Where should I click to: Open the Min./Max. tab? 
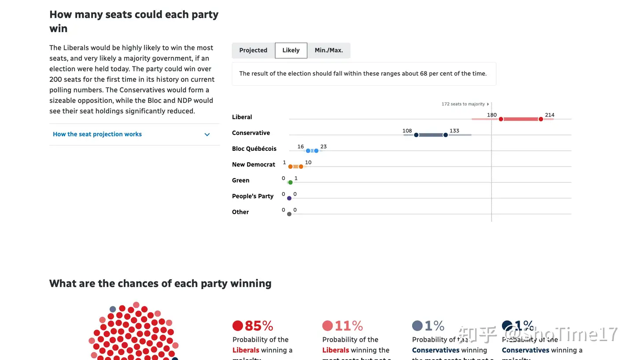click(x=328, y=50)
